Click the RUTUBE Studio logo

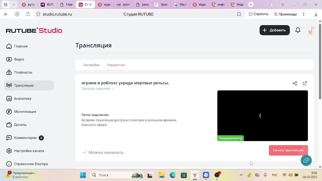click(x=34, y=30)
